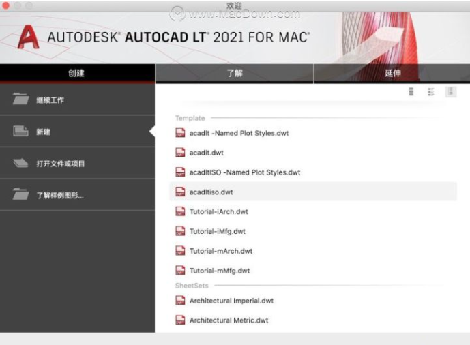Select the compact list view icon

click(x=450, y=91)
